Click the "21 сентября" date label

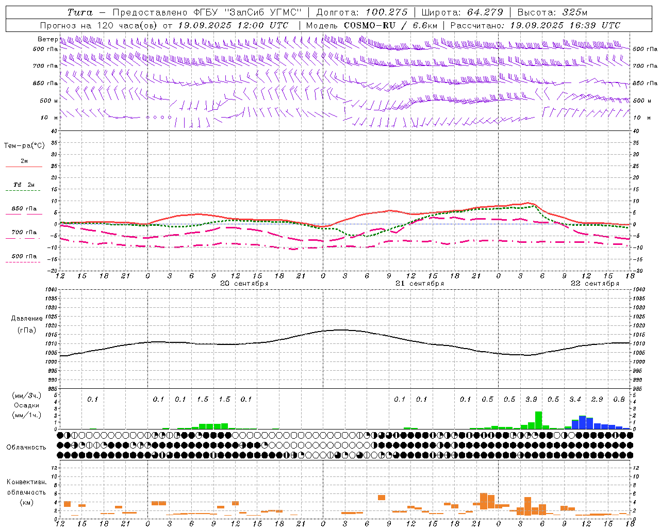pyautogui.click(x=420, y=284)
